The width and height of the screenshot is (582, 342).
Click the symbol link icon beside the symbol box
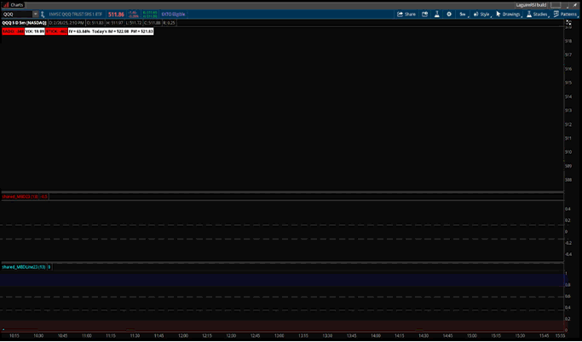[43, 14]
